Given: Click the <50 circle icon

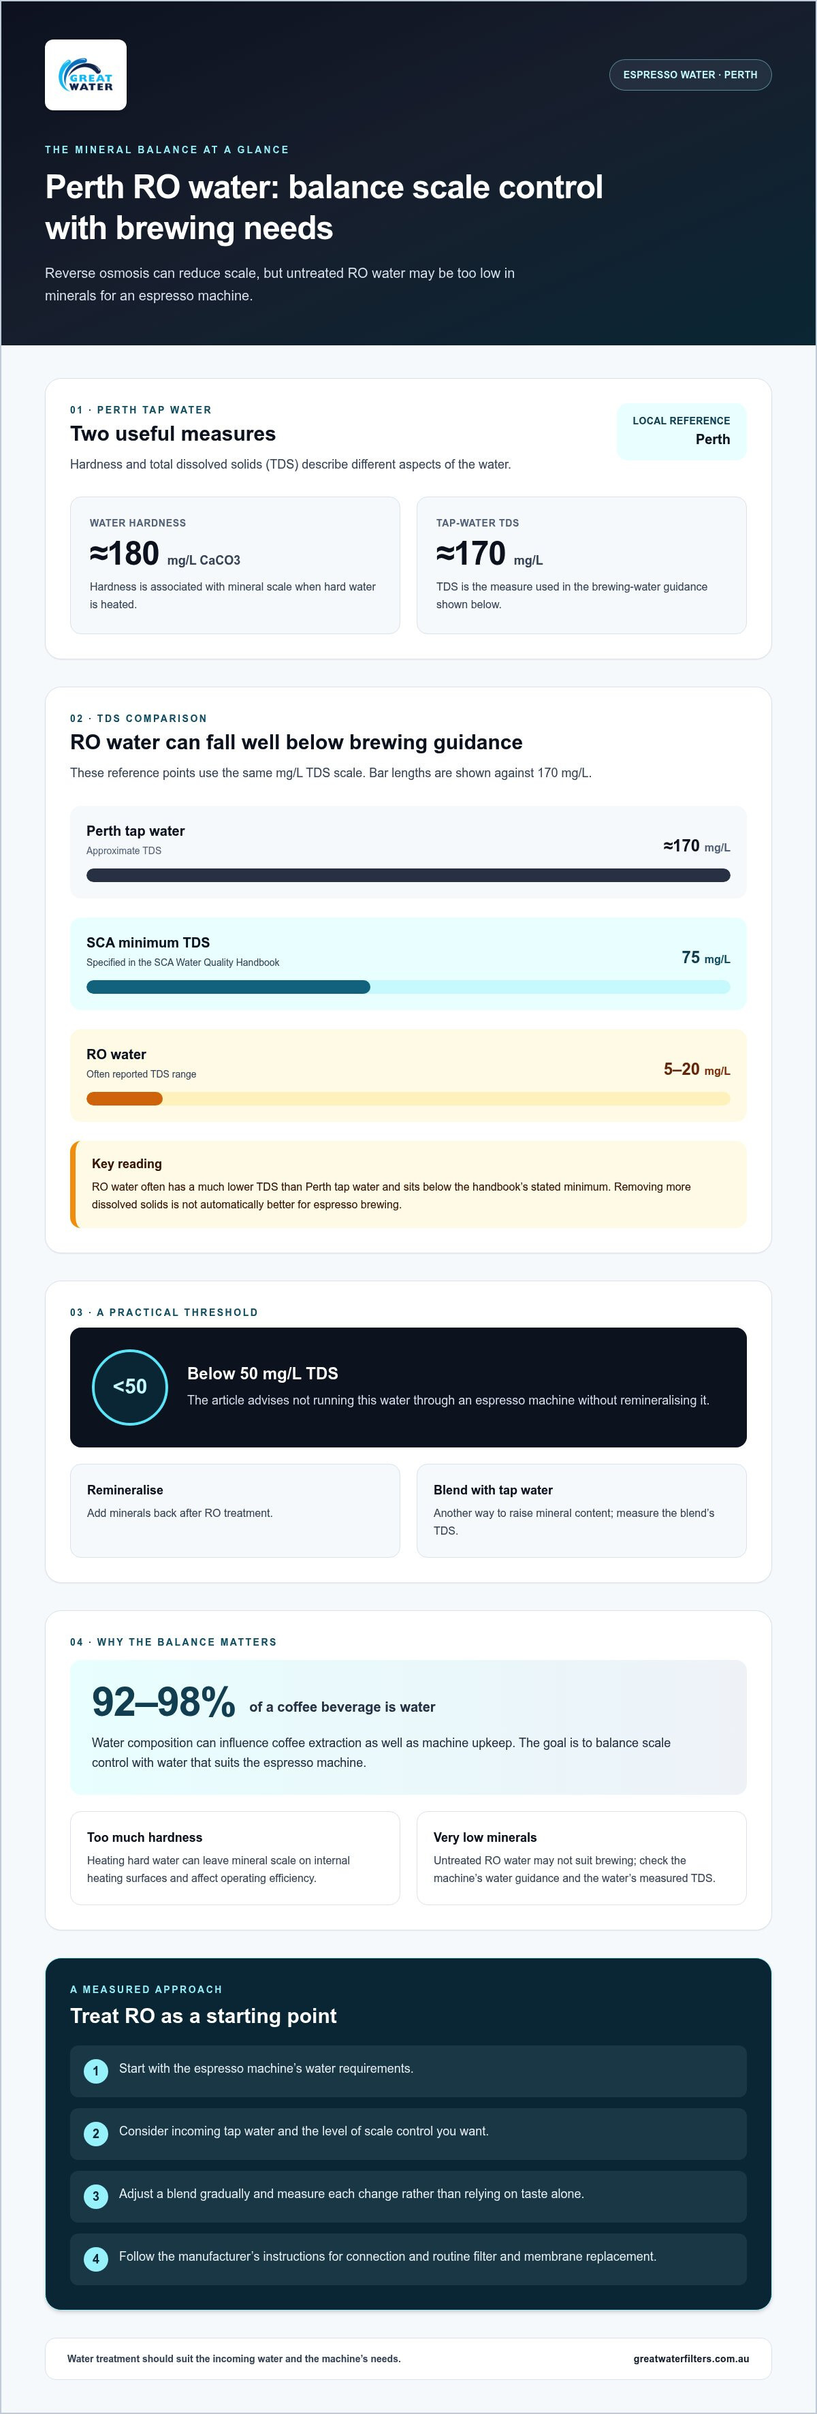Looking at the screenshot, I should [x=129, y=1387].
